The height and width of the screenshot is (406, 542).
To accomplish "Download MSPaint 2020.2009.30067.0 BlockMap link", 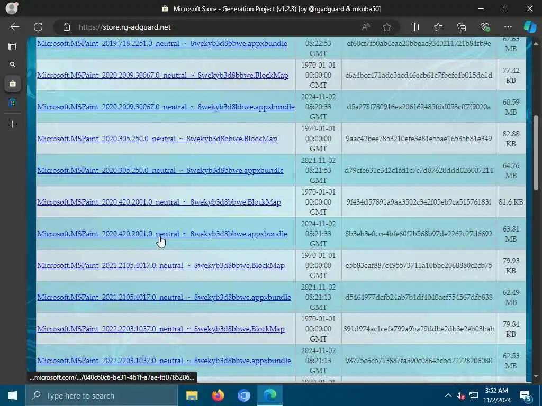I will [162, 75].
